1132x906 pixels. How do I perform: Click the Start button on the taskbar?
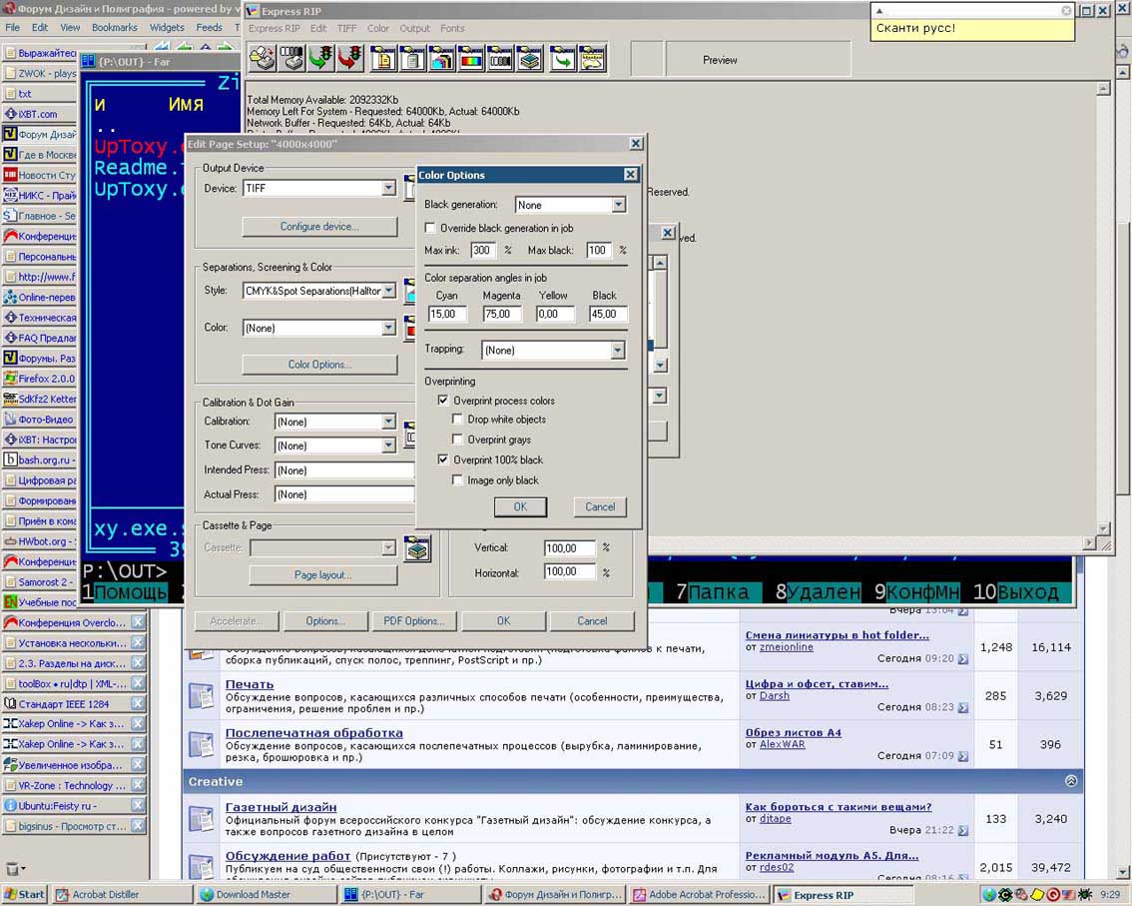click(25, 895)
